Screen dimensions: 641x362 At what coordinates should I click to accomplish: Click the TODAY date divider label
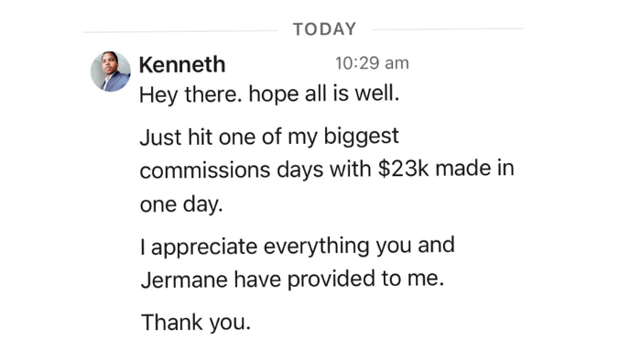(324, 29)
